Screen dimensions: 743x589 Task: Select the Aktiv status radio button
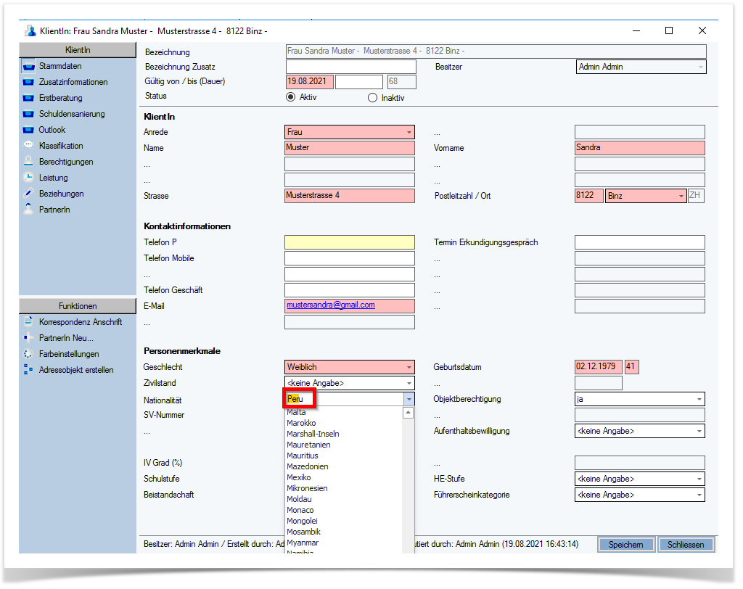point(290,97)
